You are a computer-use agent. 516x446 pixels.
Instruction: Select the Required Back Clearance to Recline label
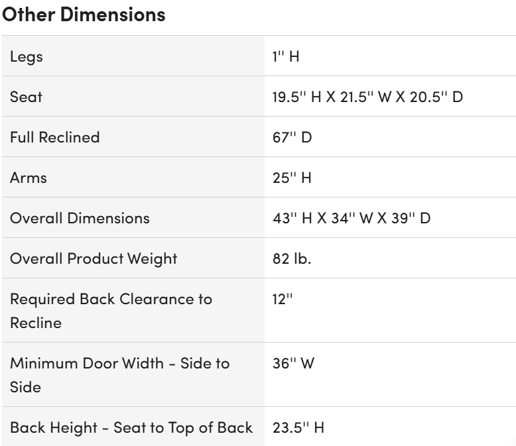pos(111,308)
